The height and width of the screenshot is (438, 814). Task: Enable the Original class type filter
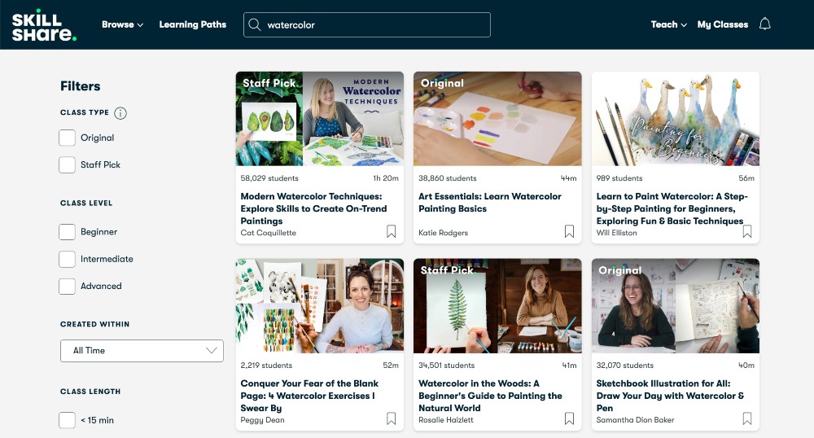tap(68, 138)
